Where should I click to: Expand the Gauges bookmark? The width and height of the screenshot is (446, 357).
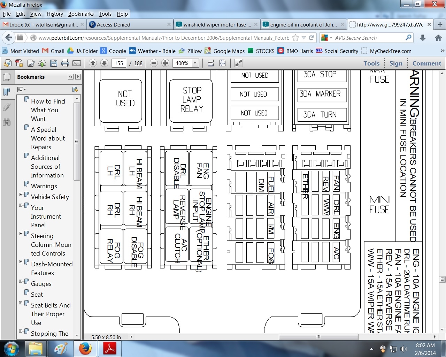click(x=21, y=281)
